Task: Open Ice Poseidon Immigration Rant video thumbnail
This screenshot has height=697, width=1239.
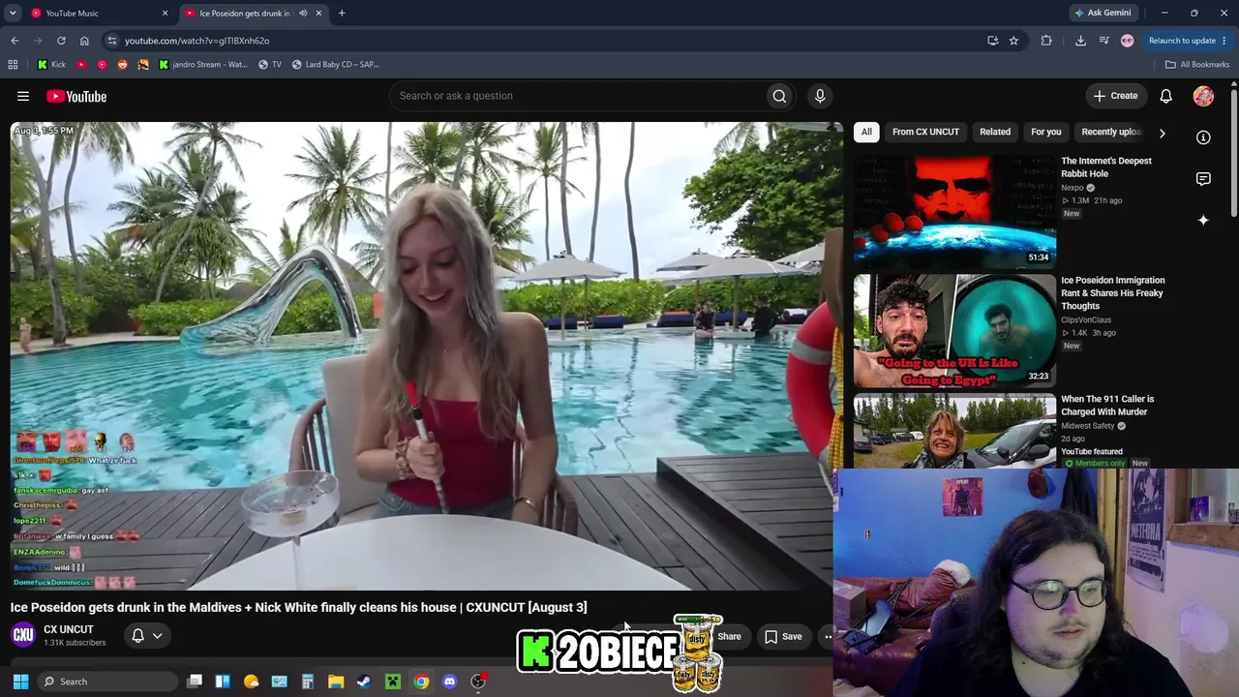Action: pos(954,330)
